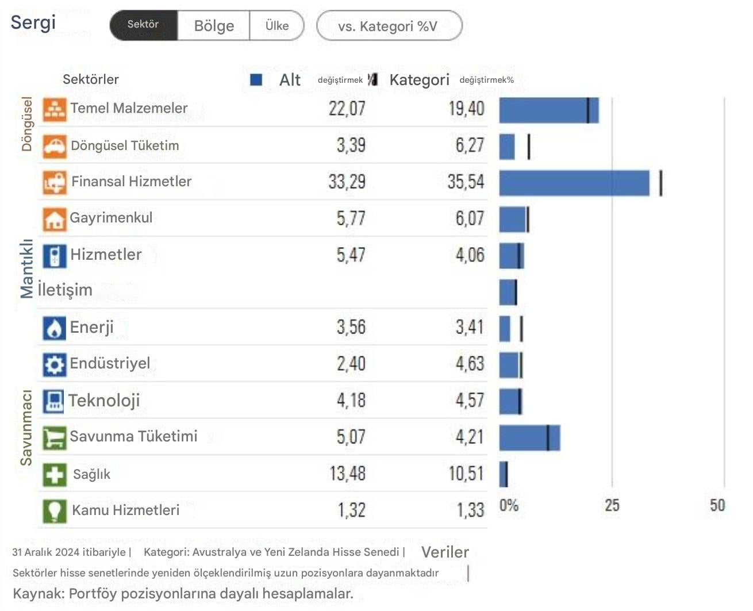Viewport: 753px width, 611px height.
Task: Click the Enerji flame icon
Action: (55, 328)
